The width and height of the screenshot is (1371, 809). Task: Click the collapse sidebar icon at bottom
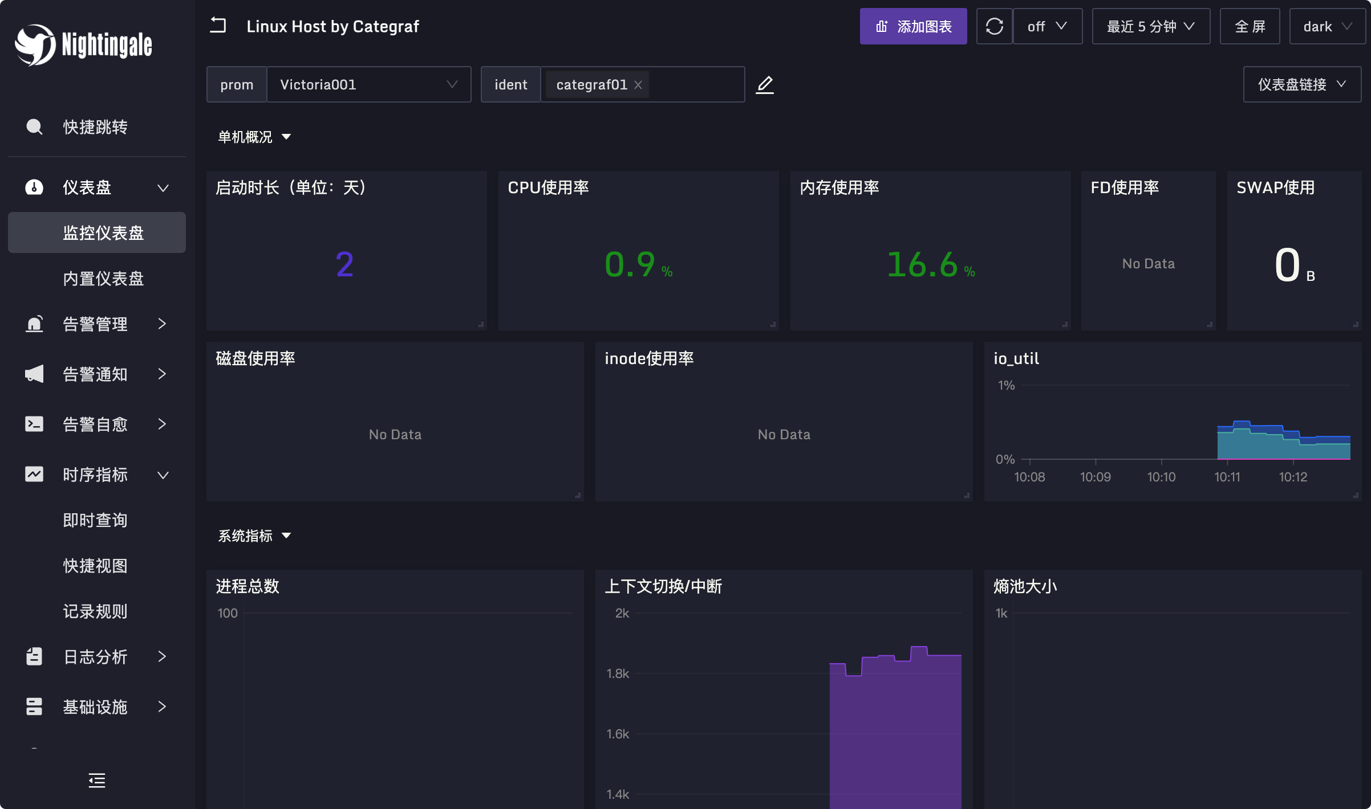(97, 780)
